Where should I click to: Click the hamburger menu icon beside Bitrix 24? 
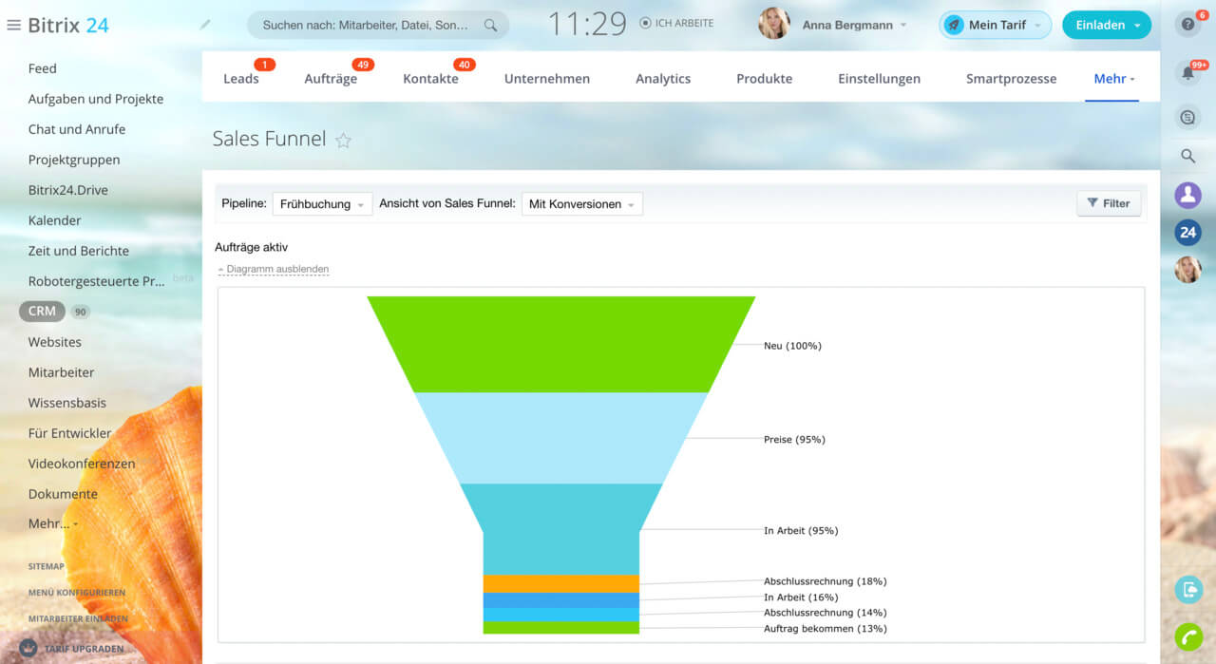pyautogui.click(x=13, y=26)
